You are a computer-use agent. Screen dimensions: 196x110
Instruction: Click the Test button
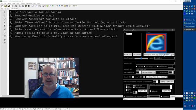tap(172, 55)
